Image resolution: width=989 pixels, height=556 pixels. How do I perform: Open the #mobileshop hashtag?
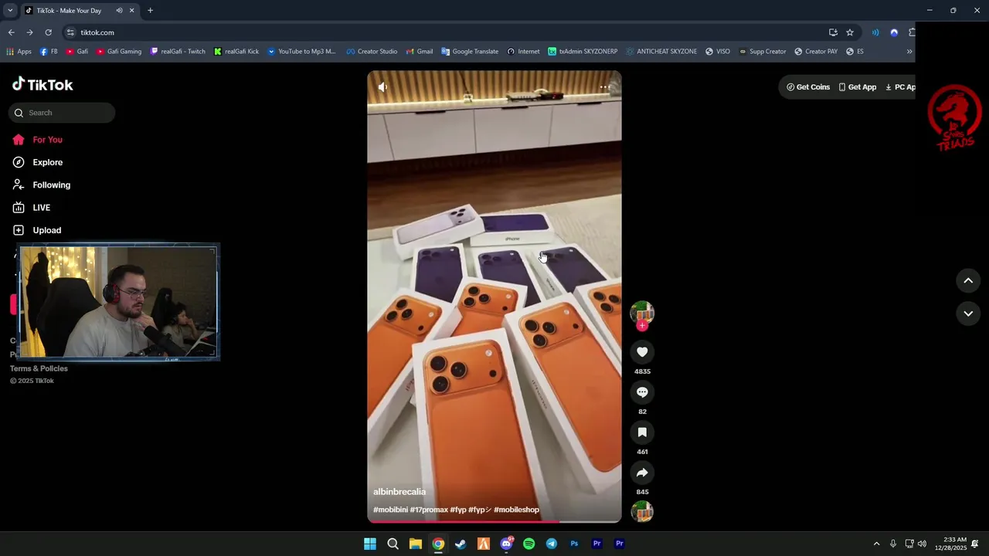point(517,510)
